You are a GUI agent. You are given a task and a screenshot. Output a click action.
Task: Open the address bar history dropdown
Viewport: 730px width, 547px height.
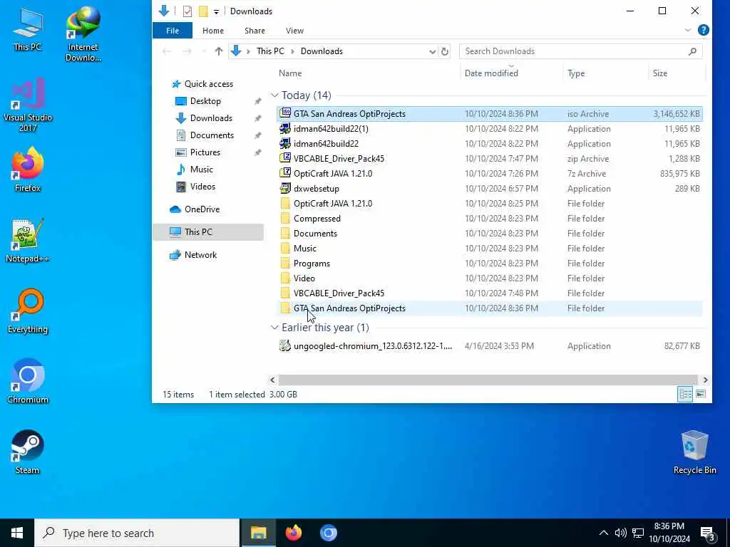[x=433, y=51]
